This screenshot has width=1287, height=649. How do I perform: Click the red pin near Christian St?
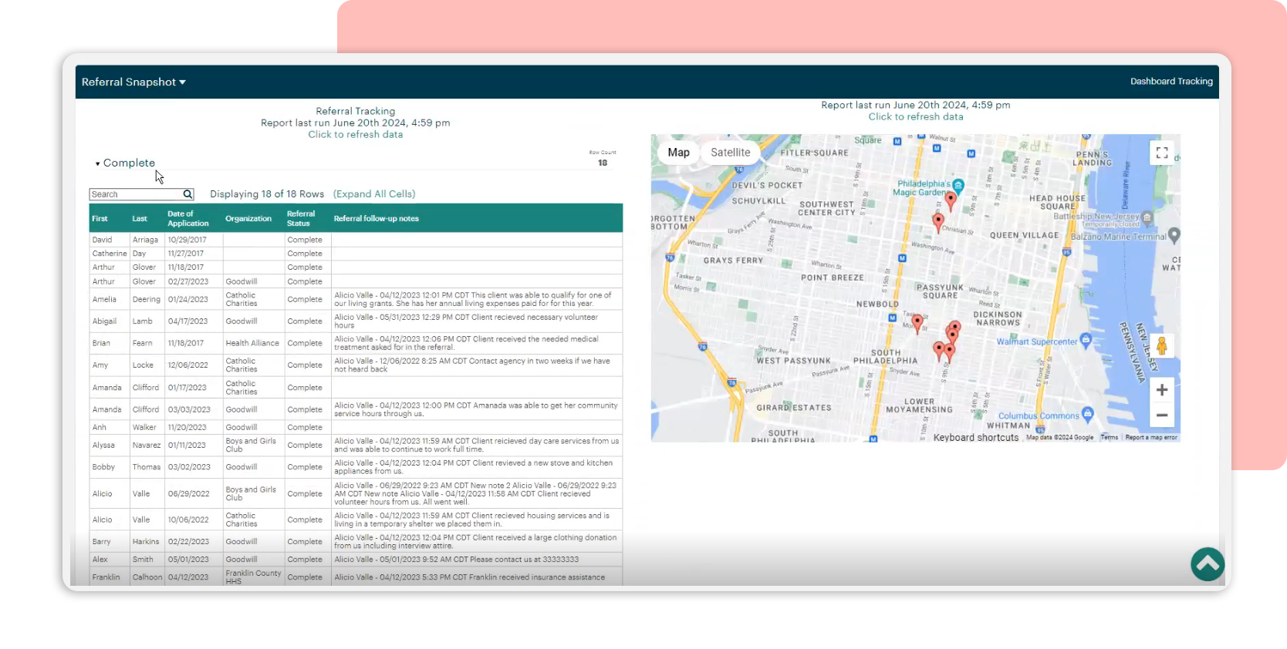pos(938,223)
